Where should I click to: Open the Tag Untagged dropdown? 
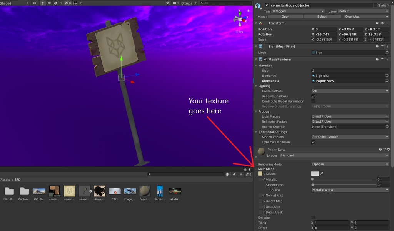[298, 11]
